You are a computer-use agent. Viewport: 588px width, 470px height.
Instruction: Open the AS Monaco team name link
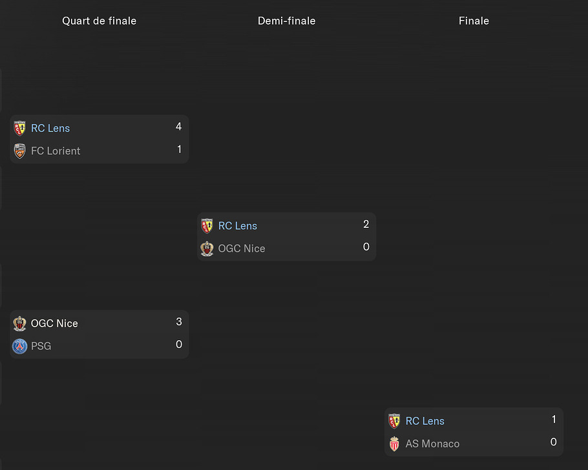[432, 444]
